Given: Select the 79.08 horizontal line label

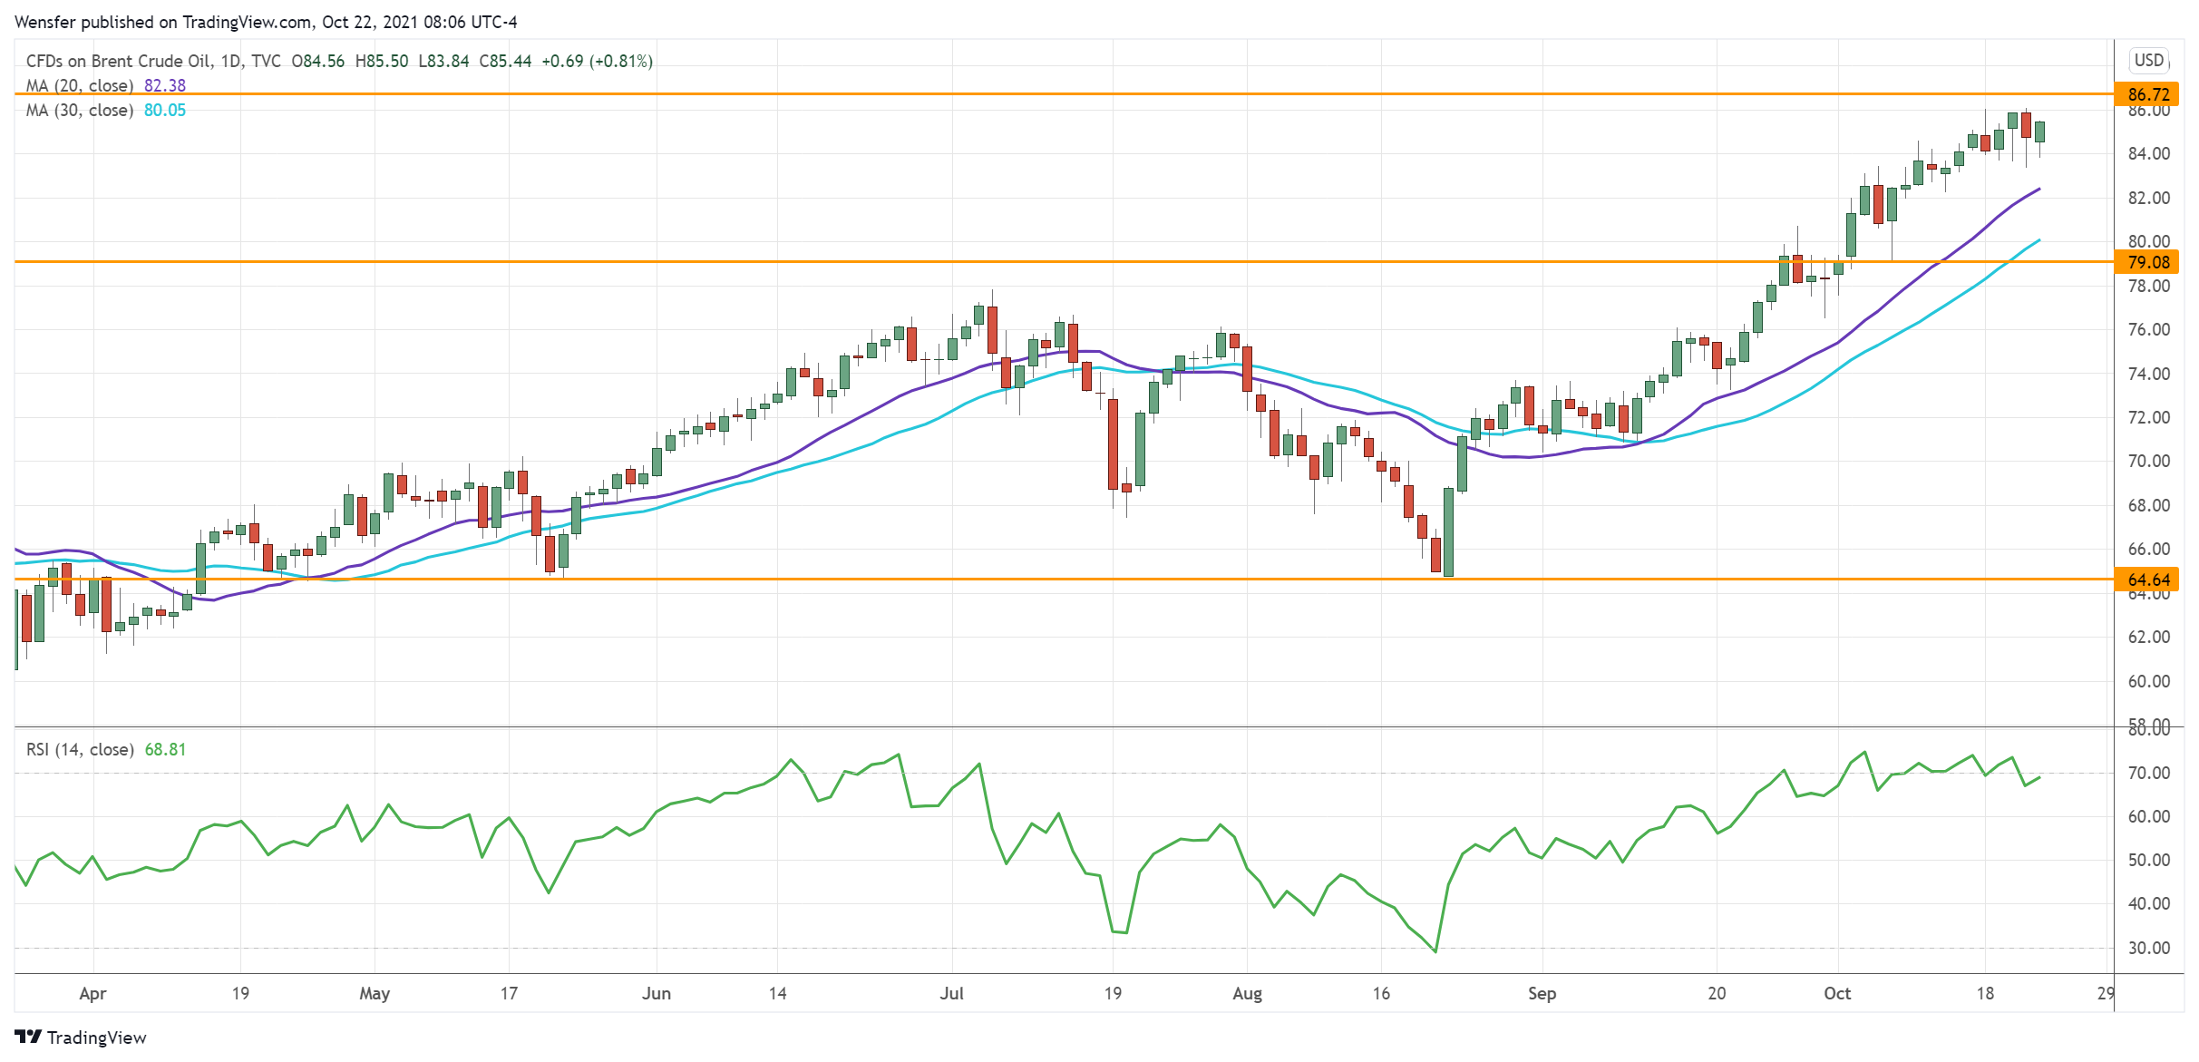Looking at the screenshot, I should tap(2148, 262).
